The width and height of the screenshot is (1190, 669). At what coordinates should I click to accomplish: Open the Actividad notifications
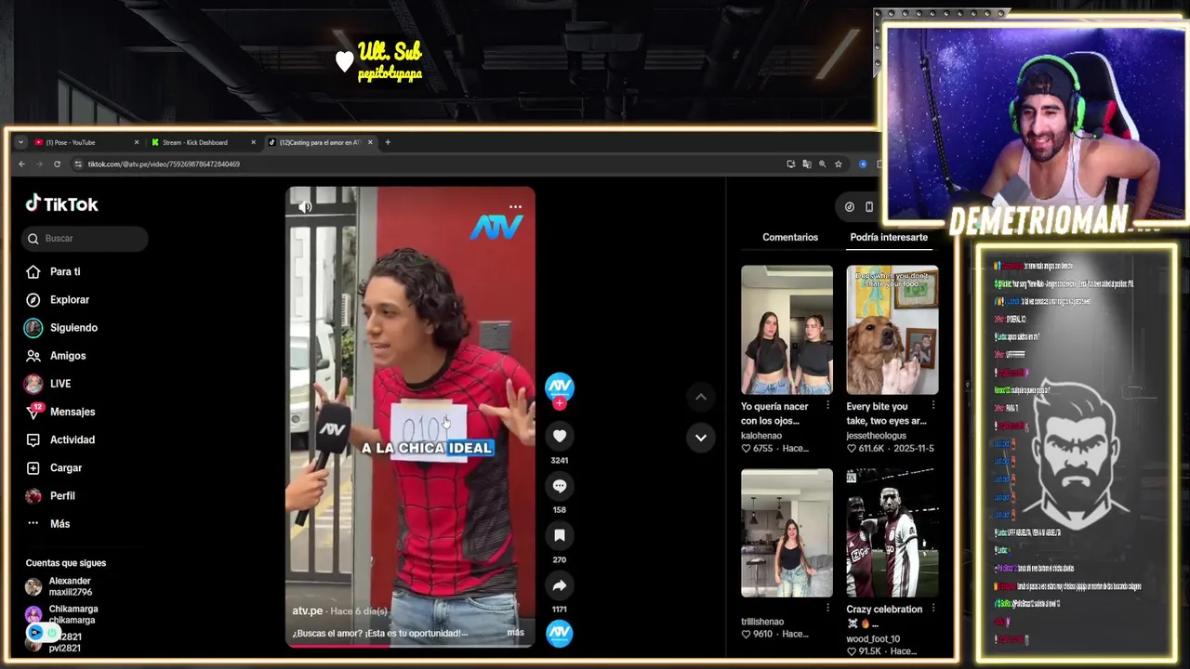pyautogui.click(x=73, y=439)
